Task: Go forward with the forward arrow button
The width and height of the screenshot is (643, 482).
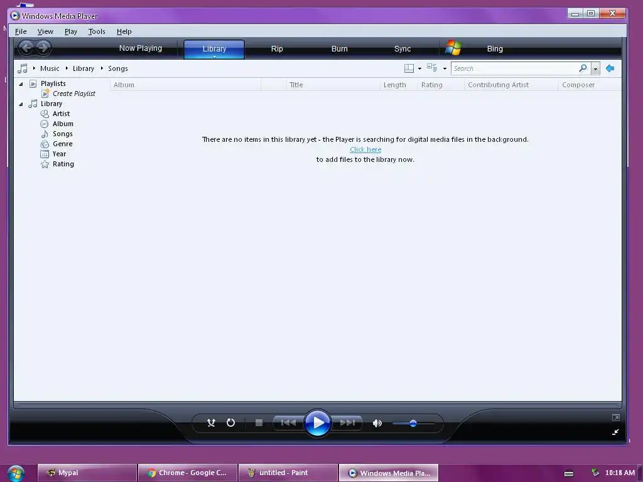Action: (x=43, y=48)
